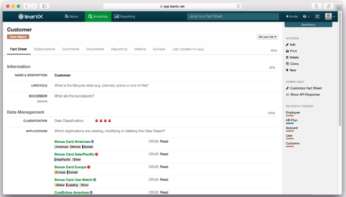Click the Europe tag
The height and width of the screenshot is (197, 346).
[60, 172]
